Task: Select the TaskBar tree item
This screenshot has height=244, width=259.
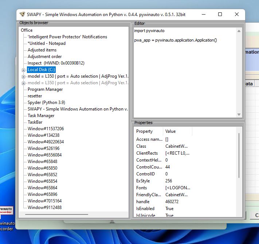Action: click(35, 122)
